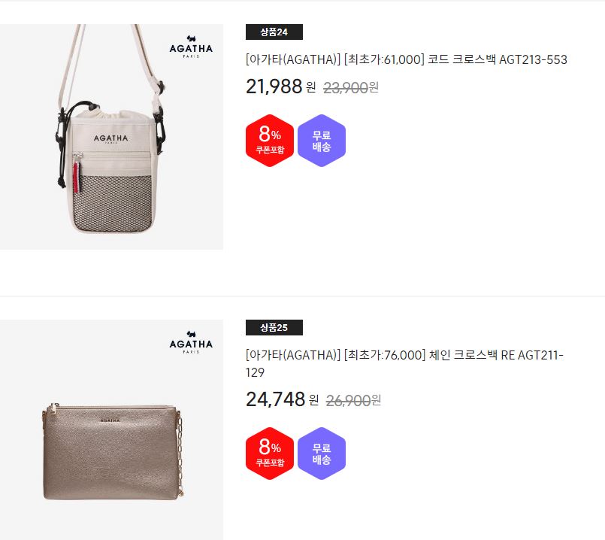Open the 체인 크로스백 RE AGT211-129 product title

pyautogui.click(x=404, y=363)
